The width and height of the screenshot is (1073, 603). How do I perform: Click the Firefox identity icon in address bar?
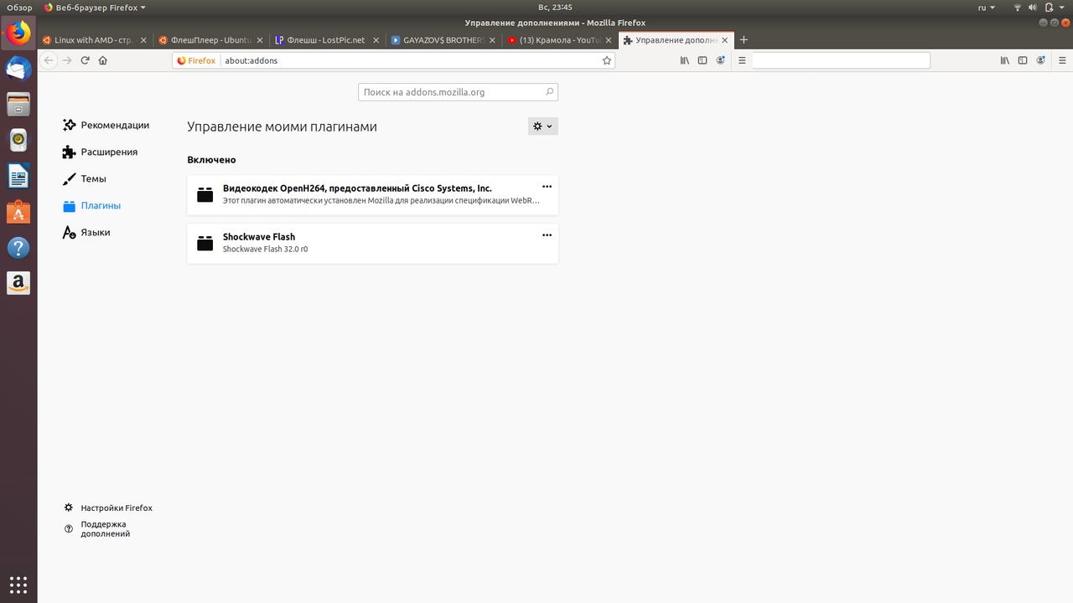pos(196,60)
